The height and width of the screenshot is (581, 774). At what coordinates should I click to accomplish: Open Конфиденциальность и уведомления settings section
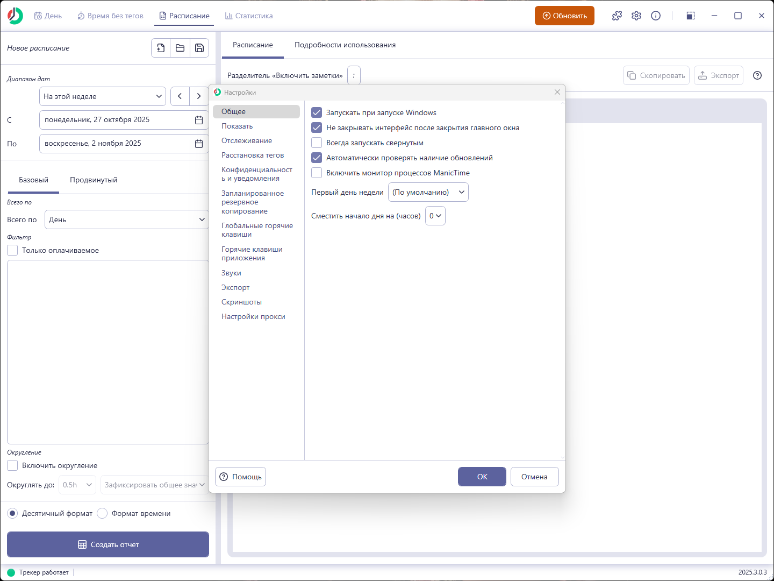coord(256,174)
